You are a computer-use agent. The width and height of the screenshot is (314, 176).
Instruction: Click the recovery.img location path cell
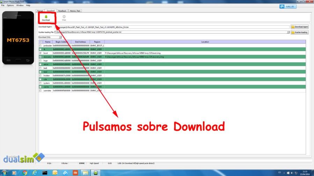click(205, 57)
